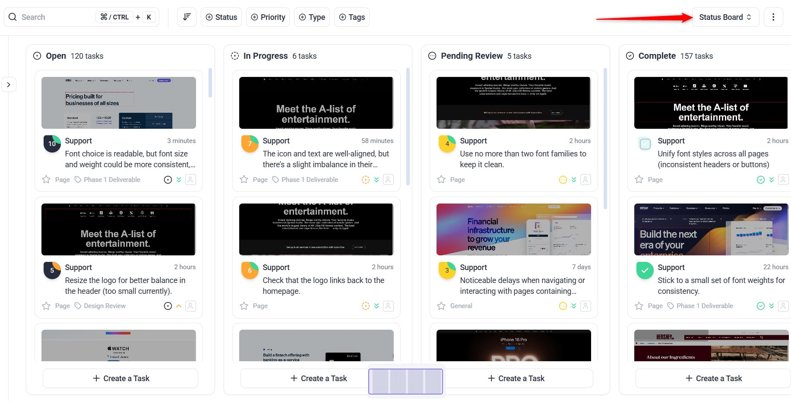Create a task in Pending Review column
This screenshot has width=791, height=401.
(516, 379)
